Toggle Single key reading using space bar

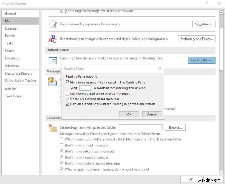click(x=67, y=99)
